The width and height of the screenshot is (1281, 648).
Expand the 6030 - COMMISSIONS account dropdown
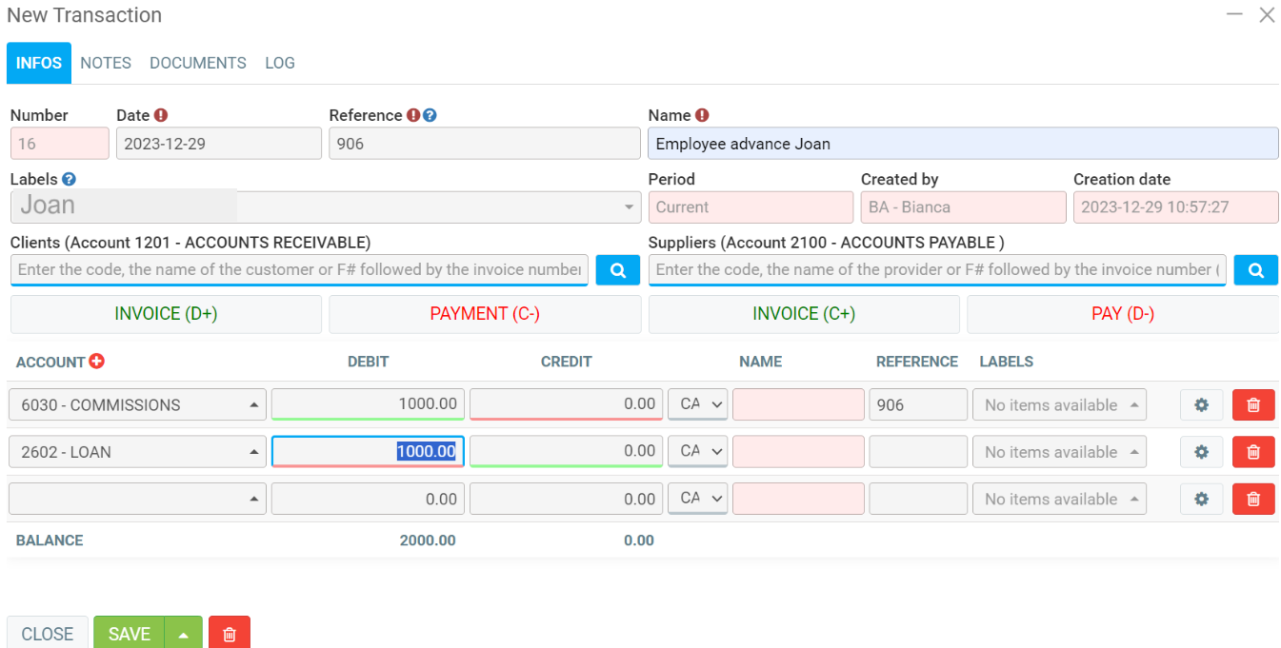pos(253,405)
